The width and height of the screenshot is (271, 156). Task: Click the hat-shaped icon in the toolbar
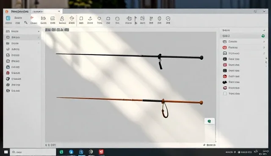pyautogui.click(x=90, y=19)
